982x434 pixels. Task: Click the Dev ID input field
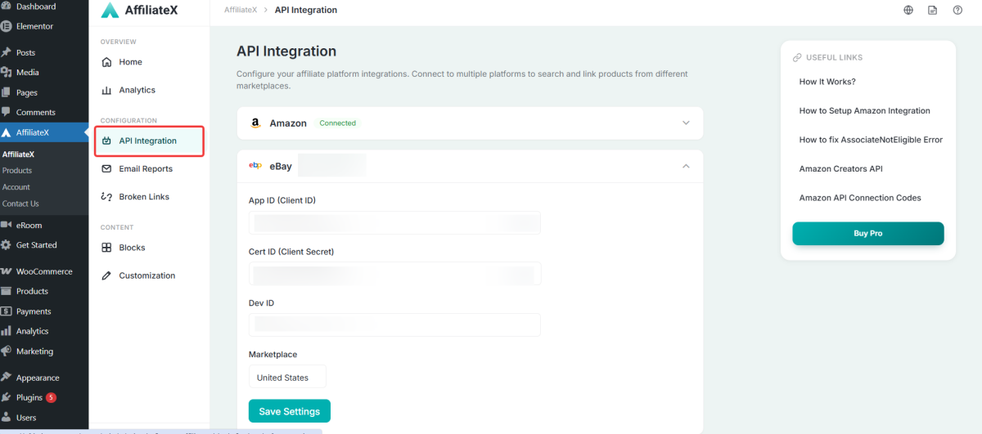click(394, 324)
